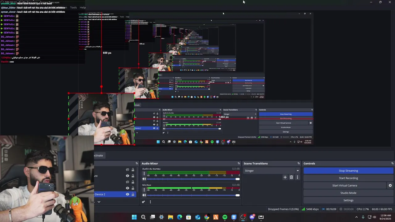Open audio mixer menu dots beside gear
The width and height of the screenshot is (395, 222).
point(150,202)
